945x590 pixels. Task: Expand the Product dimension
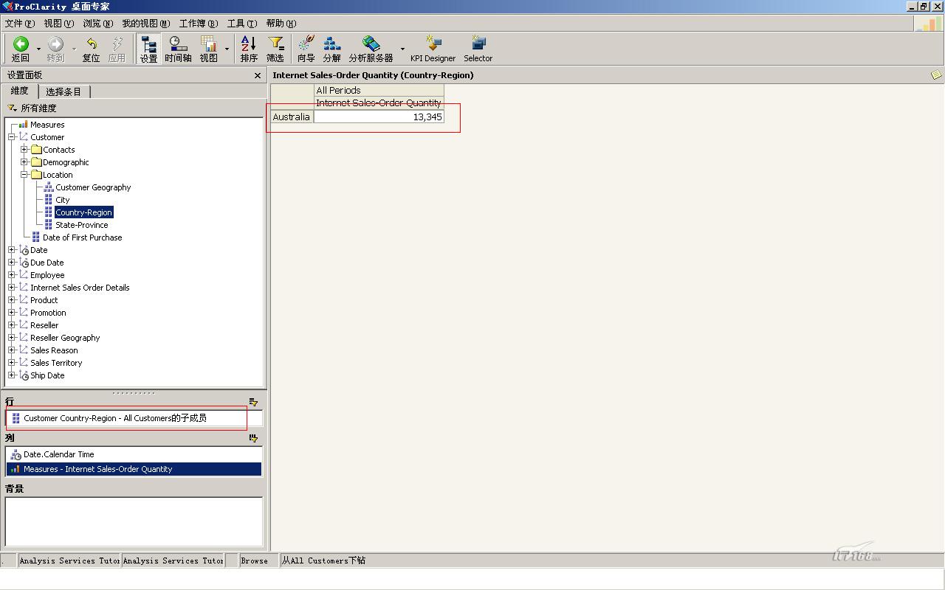pos(12,300)
